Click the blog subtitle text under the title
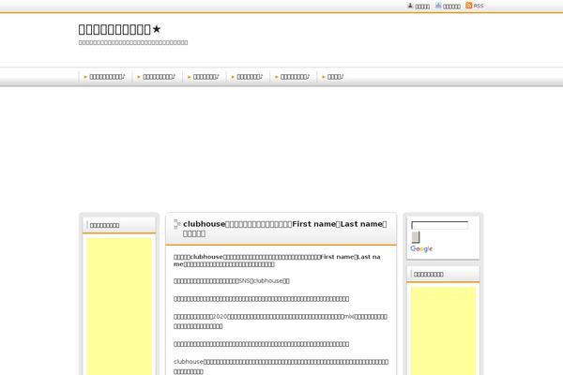The width and height of the screenshot is (563, 375). coord(133,42)
